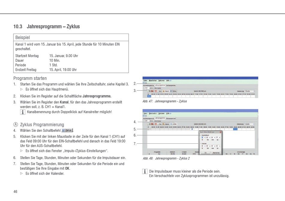The height and width of the screenshot is (201, 285).
Task: Switch to Wochenprogramme tab in Abb. 47
Action: pos(148,85)
